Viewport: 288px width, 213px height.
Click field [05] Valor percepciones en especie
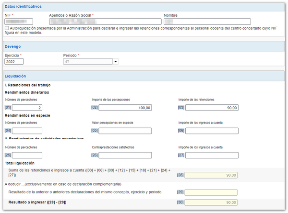click(x=125, y=131)
